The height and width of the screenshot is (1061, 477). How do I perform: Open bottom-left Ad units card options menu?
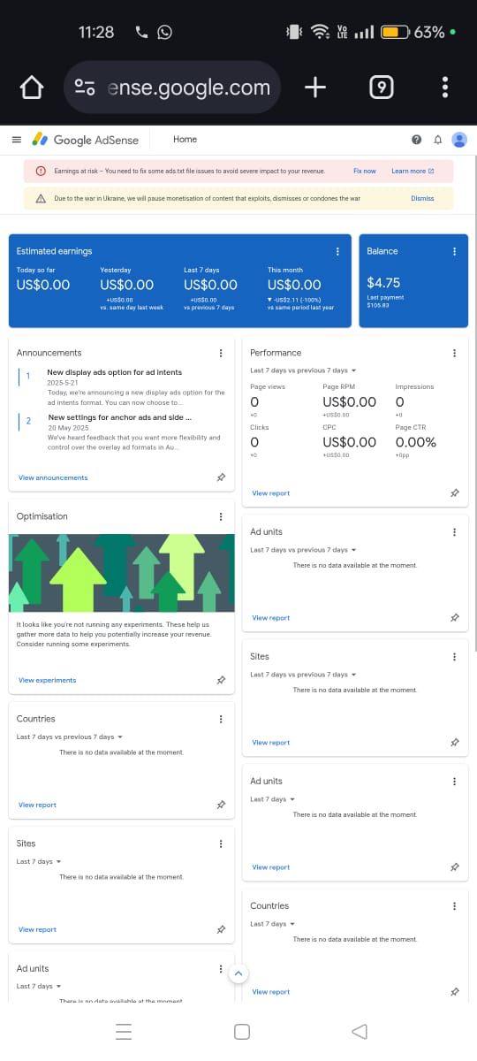click(x=221, y=968)
